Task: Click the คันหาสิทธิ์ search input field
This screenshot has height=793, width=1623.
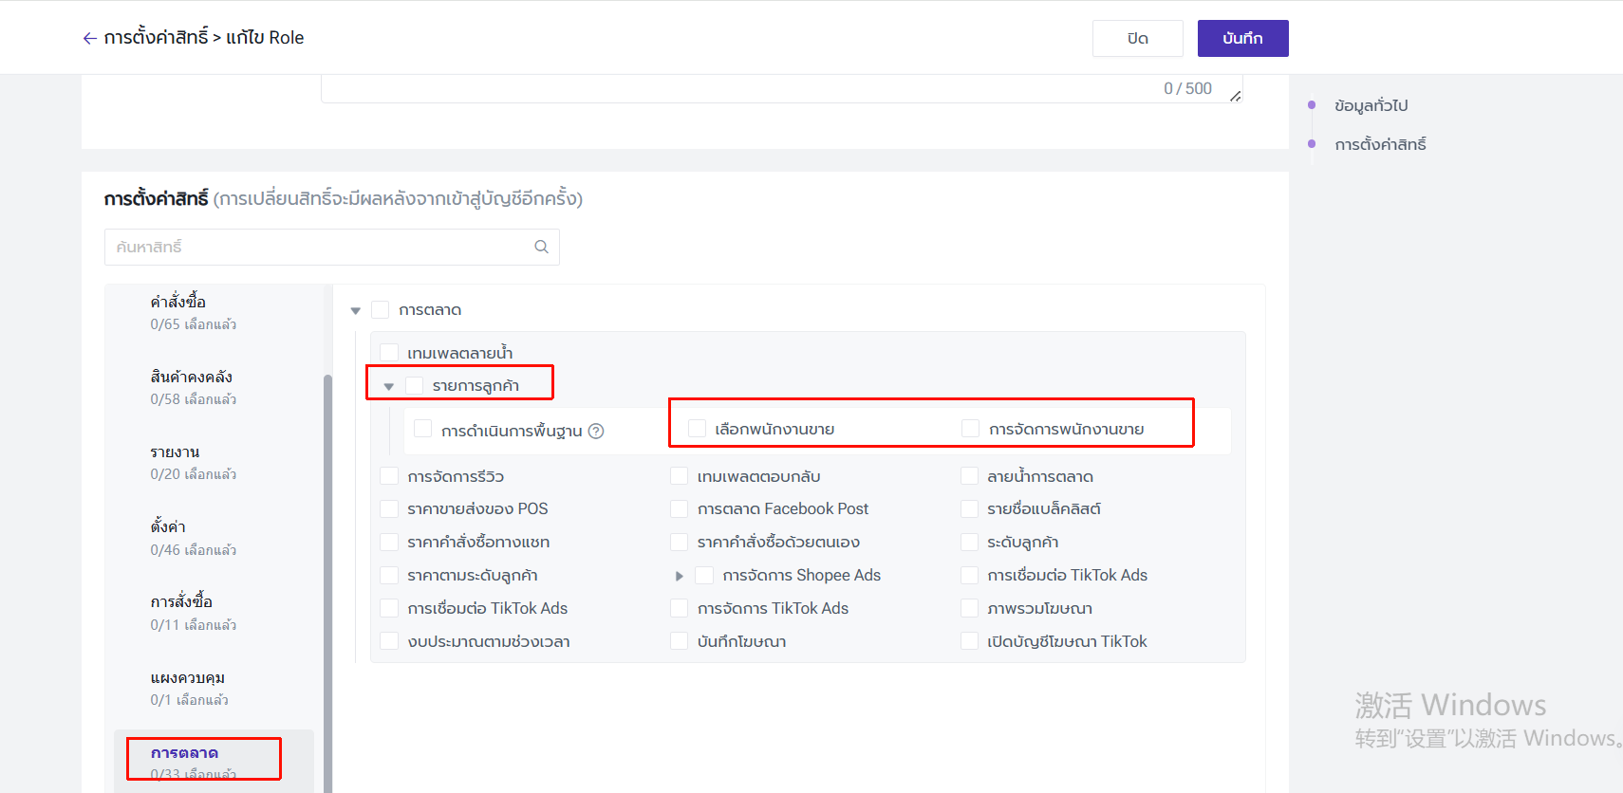Action: click(x=318, y=247)
